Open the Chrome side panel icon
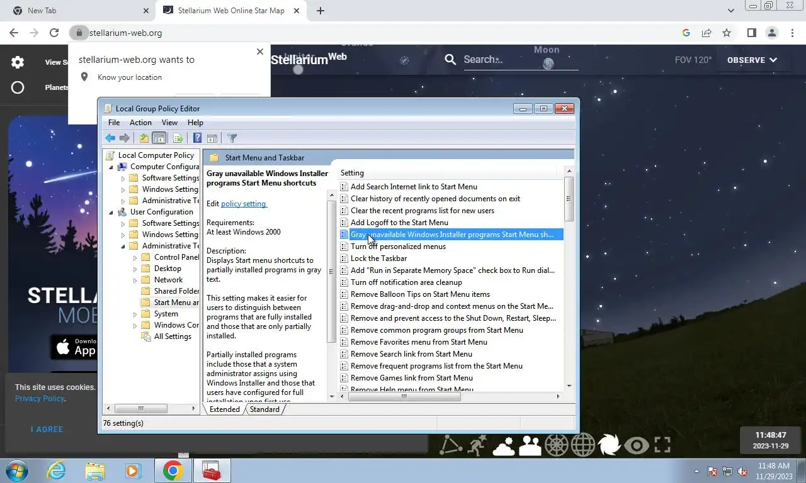The width and height of the screenshot is (806, 483). [x=751, y=33]
